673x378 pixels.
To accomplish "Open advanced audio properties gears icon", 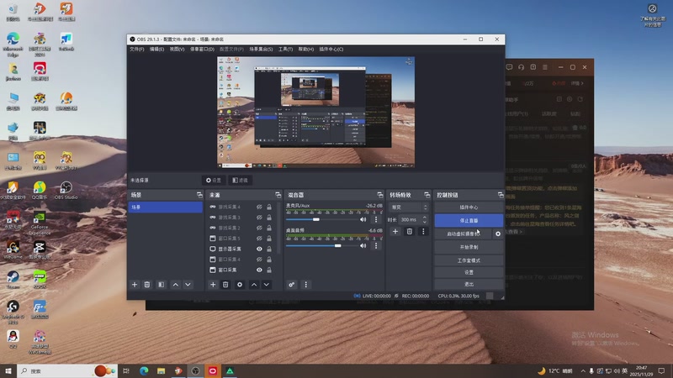I will pos(291,285).
